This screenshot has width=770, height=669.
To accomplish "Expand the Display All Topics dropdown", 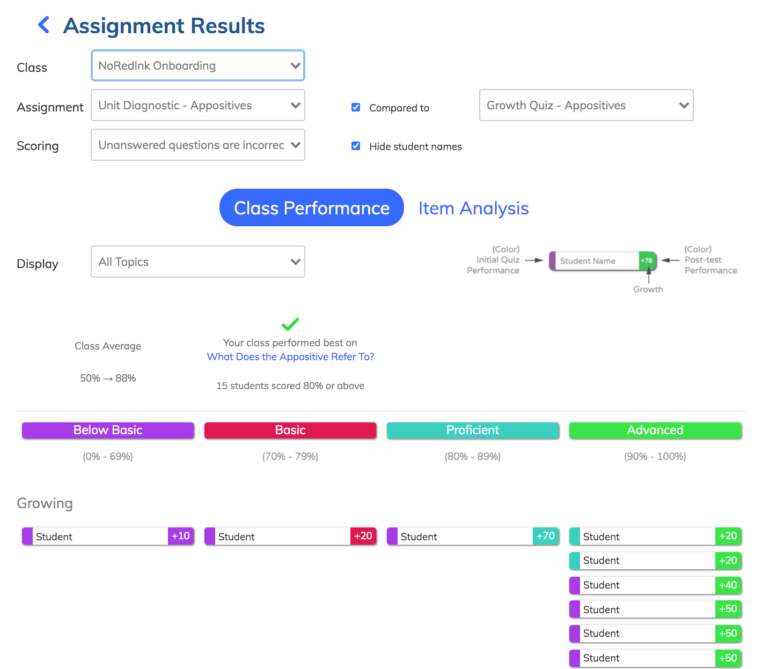I will click(198, 262).
